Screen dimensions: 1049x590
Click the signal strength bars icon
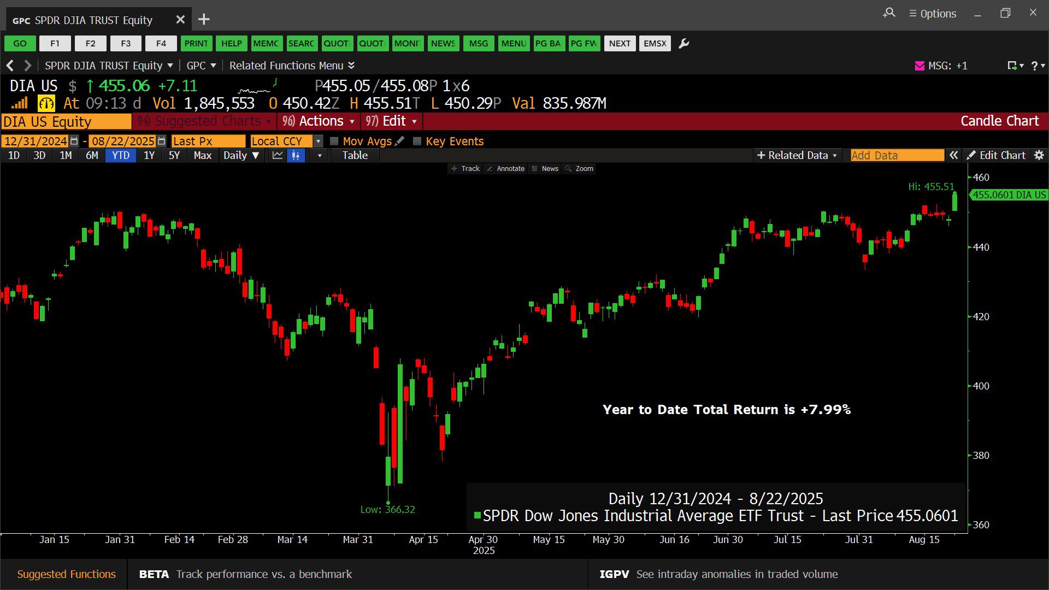[x=20, y=103]
